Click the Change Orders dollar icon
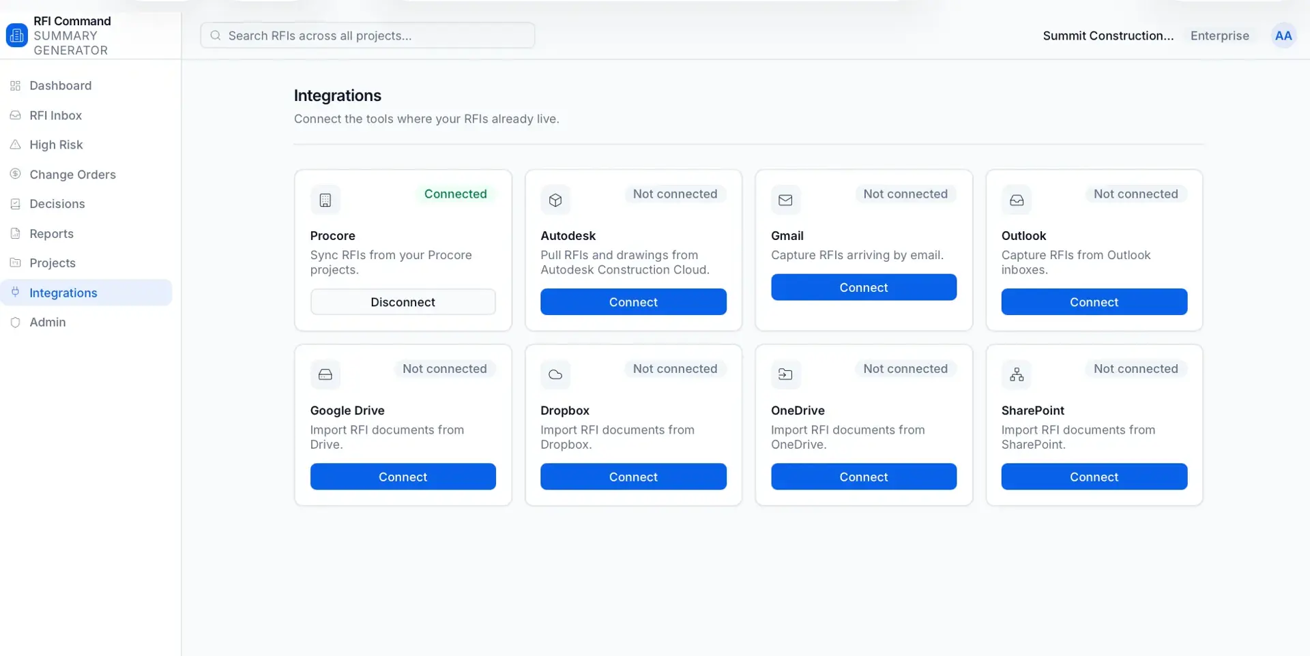Image resolution: width=1310 pixels, height=656 pixels. 15,174
